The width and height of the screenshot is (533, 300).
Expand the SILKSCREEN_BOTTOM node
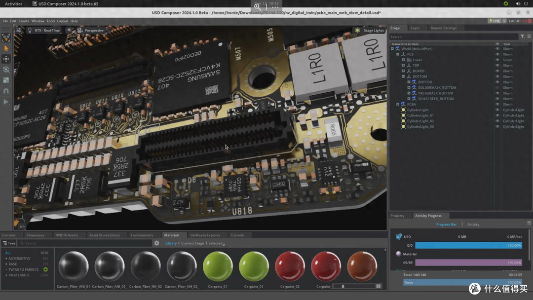click(409, 99)
